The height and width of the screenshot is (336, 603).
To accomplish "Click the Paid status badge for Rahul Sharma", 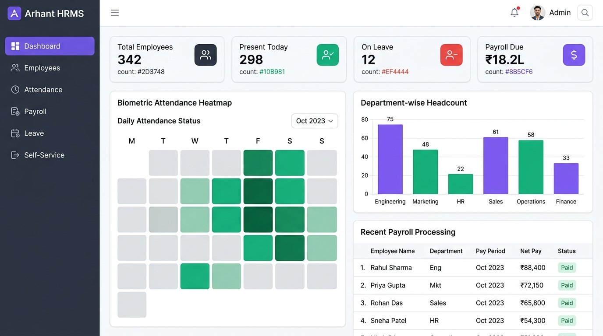I will 567,268.
